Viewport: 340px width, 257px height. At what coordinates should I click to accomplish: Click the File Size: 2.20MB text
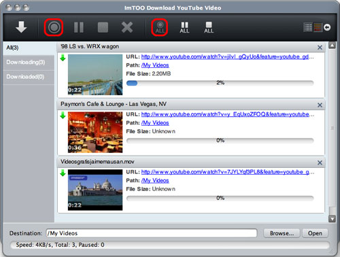(148, 73)
